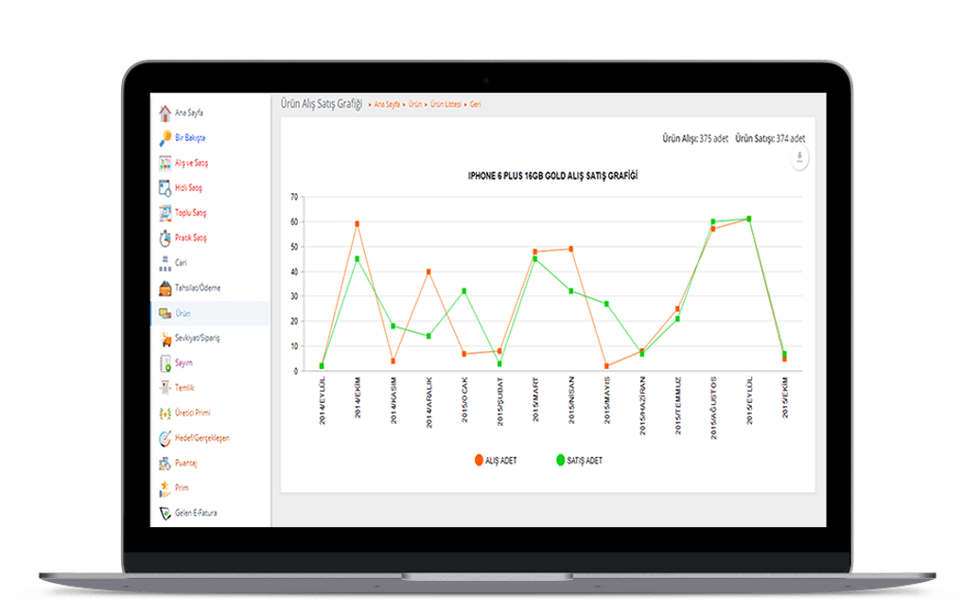
Task: Click the Tahsilat/Ödeme wallet icon
Action: click(x=166, y=288)
